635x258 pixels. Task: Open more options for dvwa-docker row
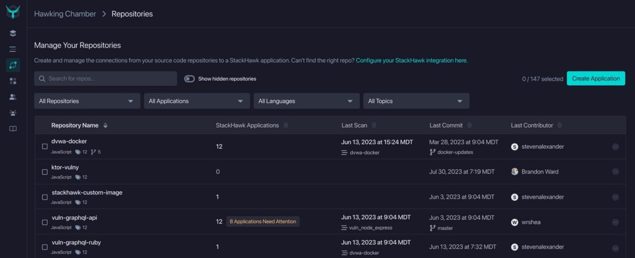point(616,147)
